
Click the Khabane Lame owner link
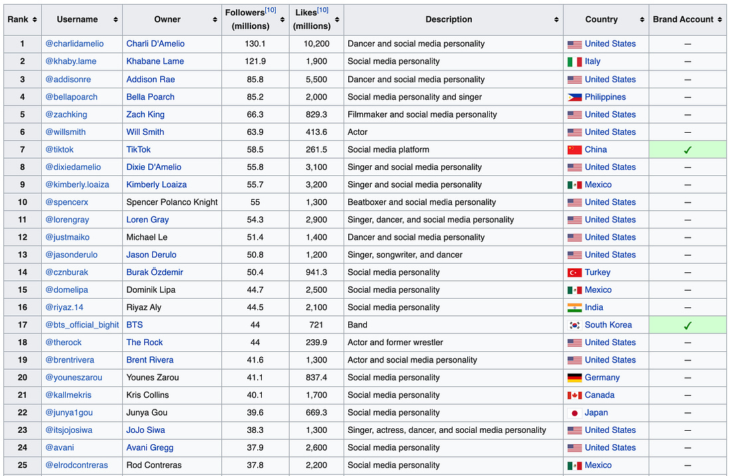[156, 62]
